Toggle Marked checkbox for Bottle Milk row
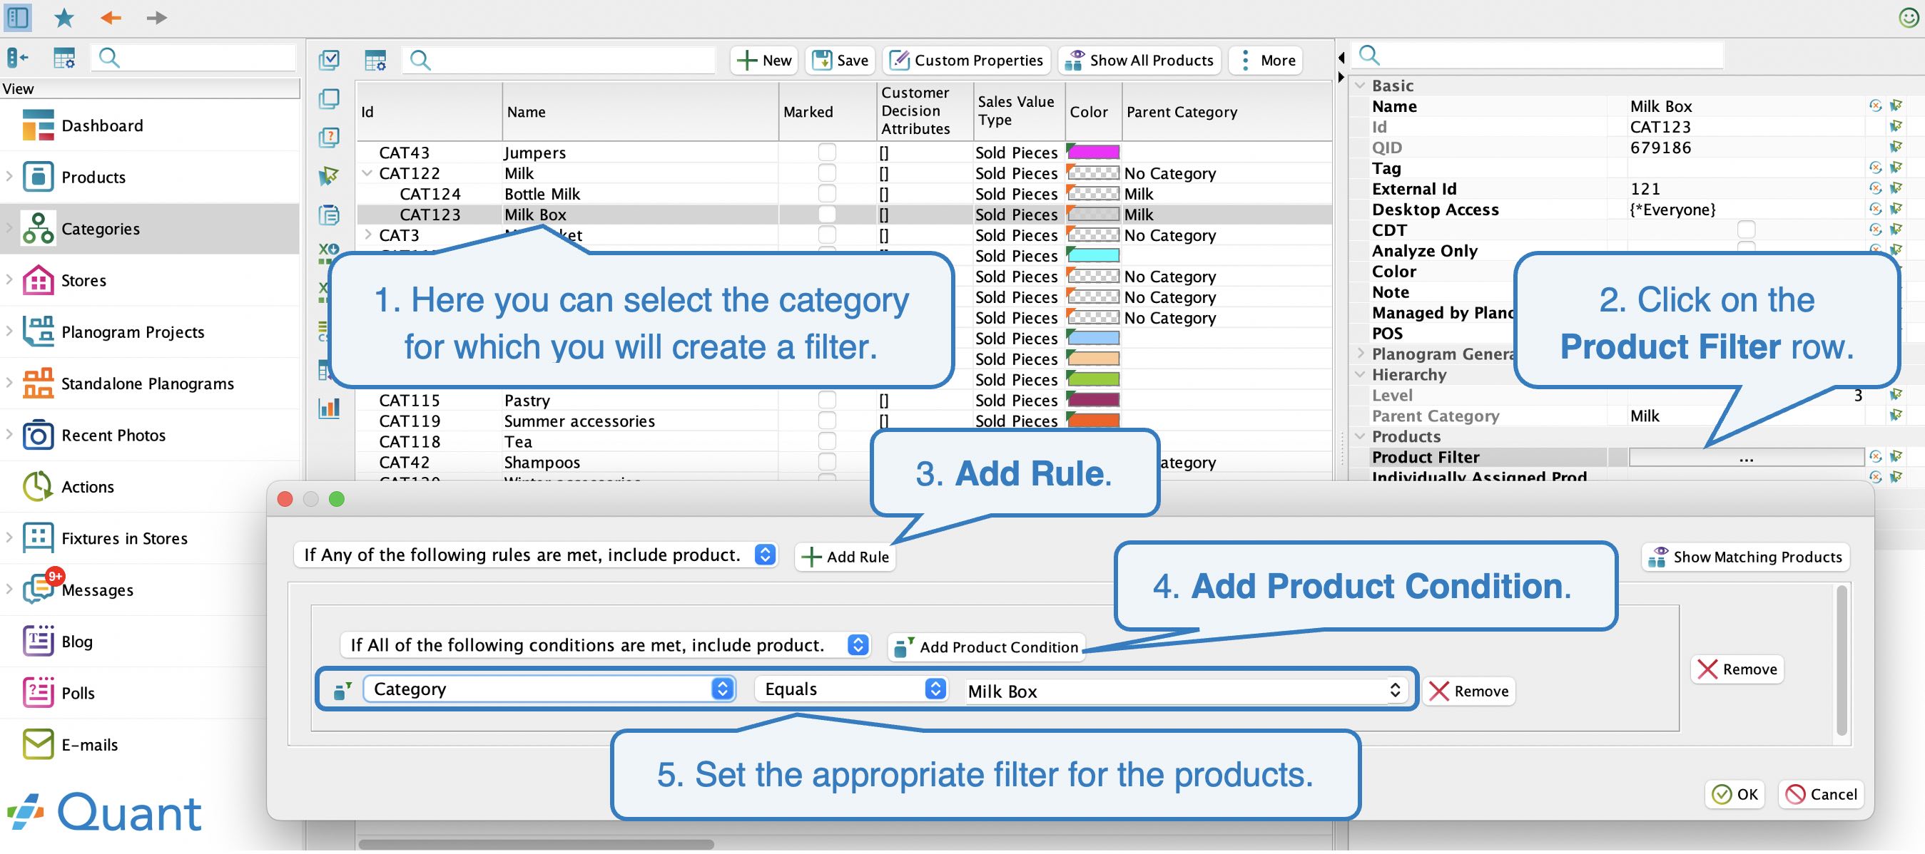The image size is (1925, 854). 826,194
